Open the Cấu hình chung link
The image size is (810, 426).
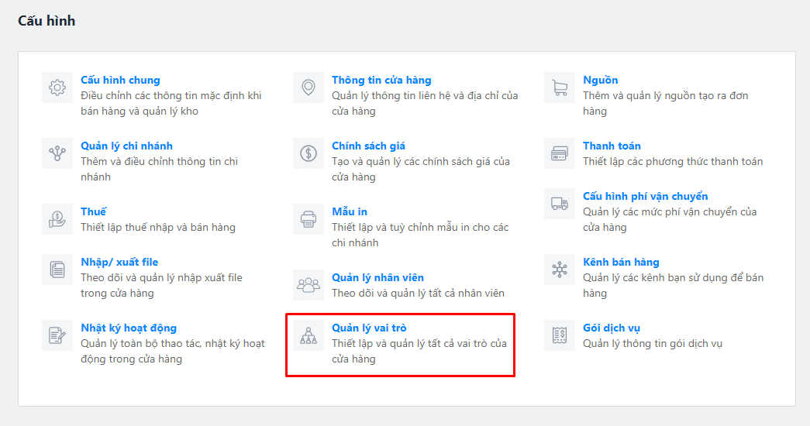click(120, 80)
